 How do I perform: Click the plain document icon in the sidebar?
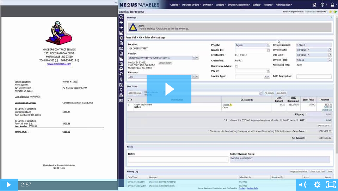pyautogui.click(x=121, y=43)
